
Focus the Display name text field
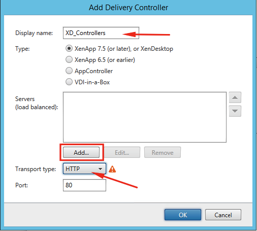coord(101,33)
